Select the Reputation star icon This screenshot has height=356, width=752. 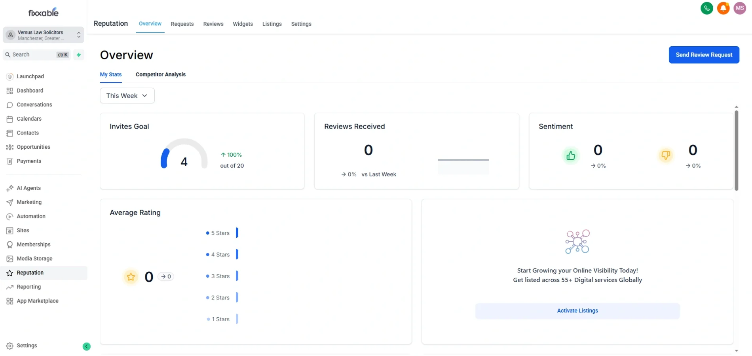[x=10, y=273]
